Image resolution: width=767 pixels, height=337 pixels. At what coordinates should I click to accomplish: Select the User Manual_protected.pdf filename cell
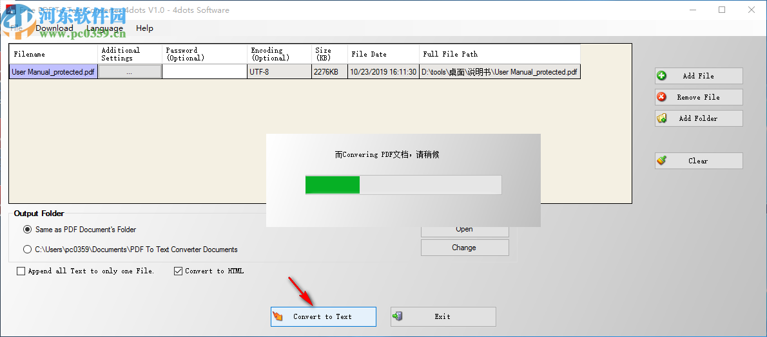53,72
